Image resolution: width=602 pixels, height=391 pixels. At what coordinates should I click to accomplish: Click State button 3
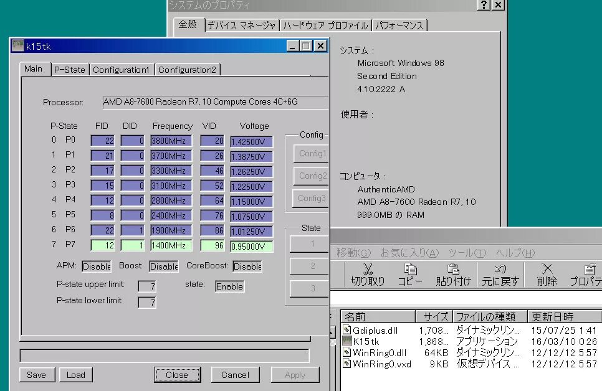[x=310, y=288]
